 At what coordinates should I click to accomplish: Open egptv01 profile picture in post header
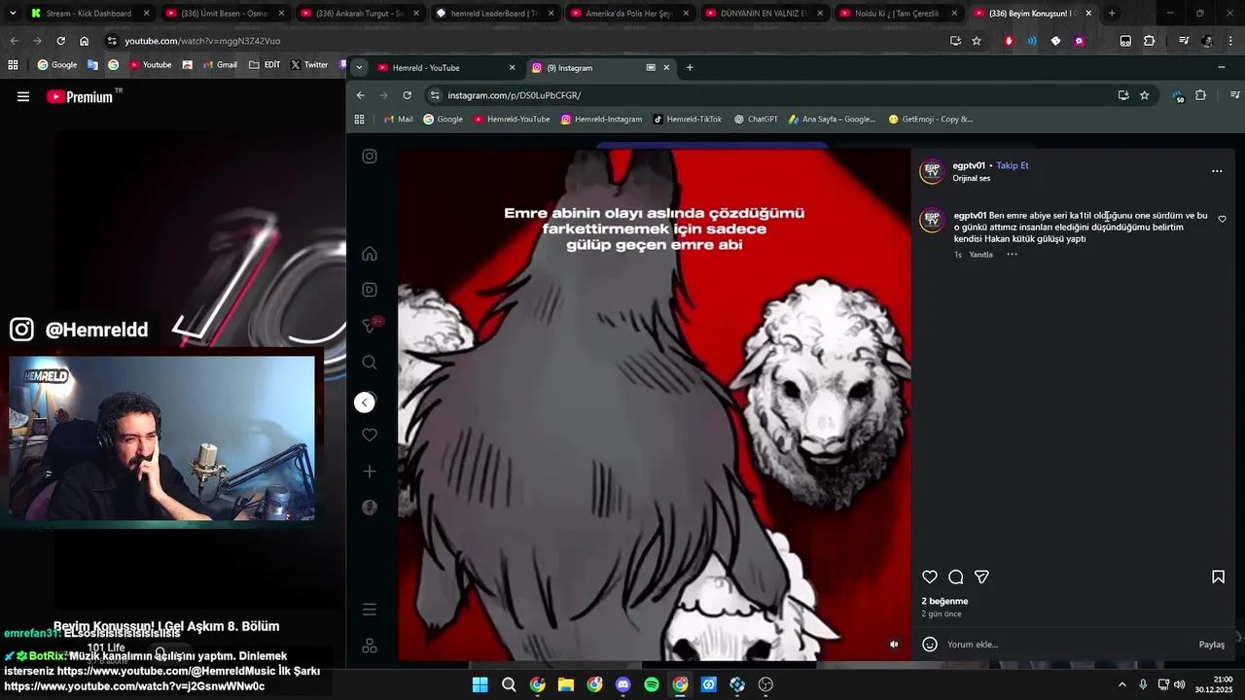pyautogui.click(x=932, y=171)
